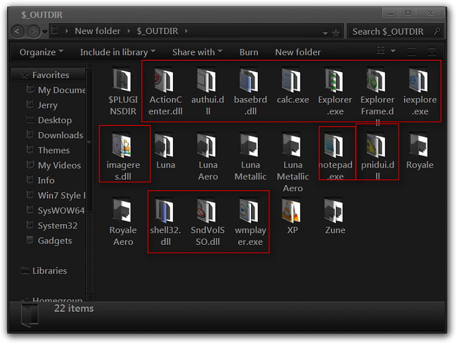Select the notepad.exe folder icon
The height and width of the screenshot is (344, 457).
pos(335,146)
